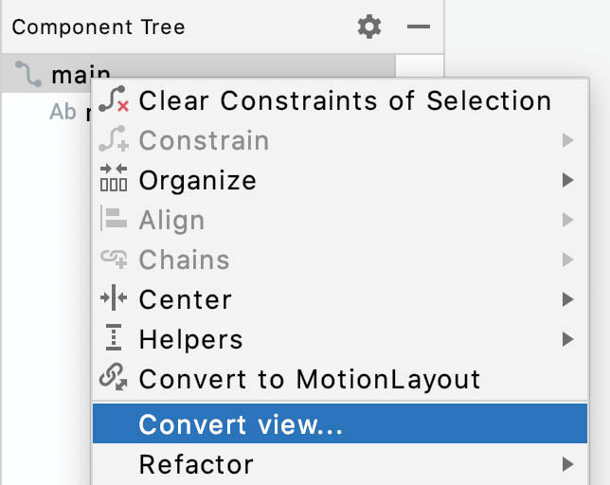Select the highlighted Convert view... entry
Image resolution: width=610 pixels, height=485 pixels.
[x=340, y=423]
